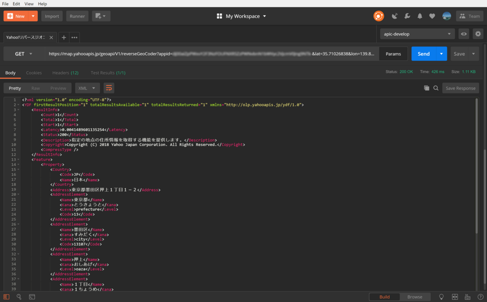Click the My Workspace grid icon

click(x=219, y=16)
